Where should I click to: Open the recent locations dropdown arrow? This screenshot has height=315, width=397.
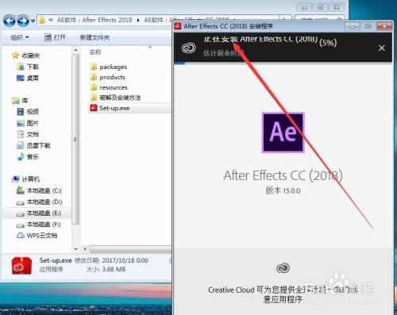tap(33, 21)
